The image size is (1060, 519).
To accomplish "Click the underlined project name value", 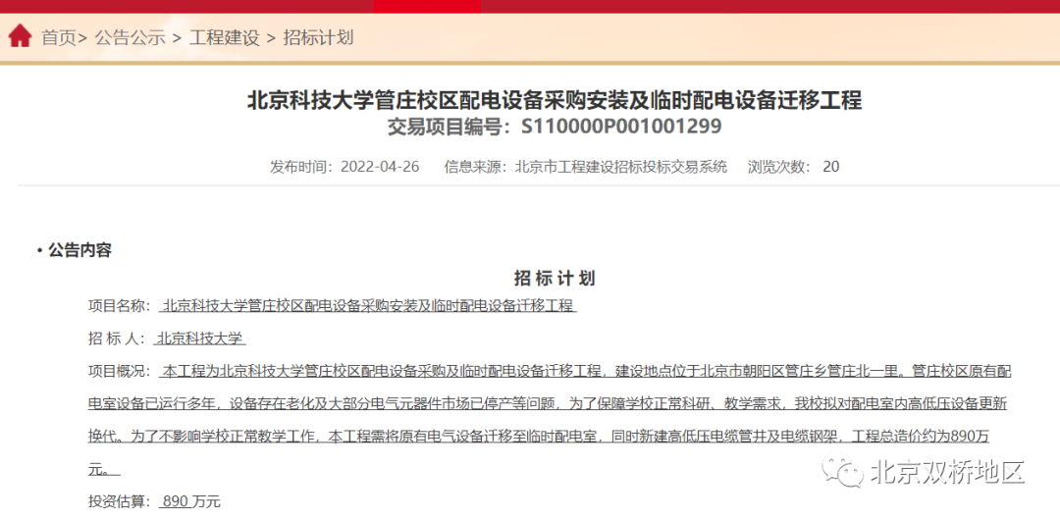I will (x=368, y=305).
